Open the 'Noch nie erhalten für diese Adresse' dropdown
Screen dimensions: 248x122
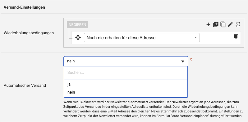[142, 38]
